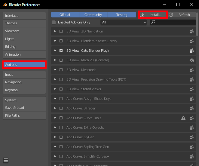
Task: Open the System preferences section
Action: pyautogui.click(x=24, y=100)
